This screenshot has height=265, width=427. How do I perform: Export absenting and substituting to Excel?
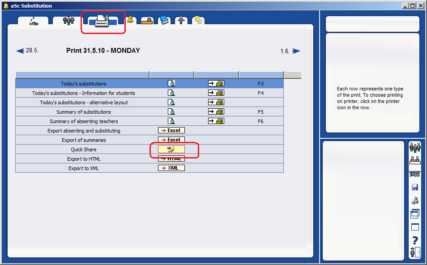pyautogui.click(x=171, y=130)
